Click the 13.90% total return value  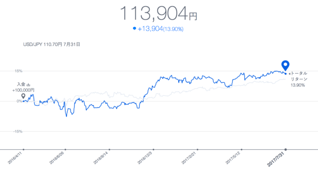[298, 85]
